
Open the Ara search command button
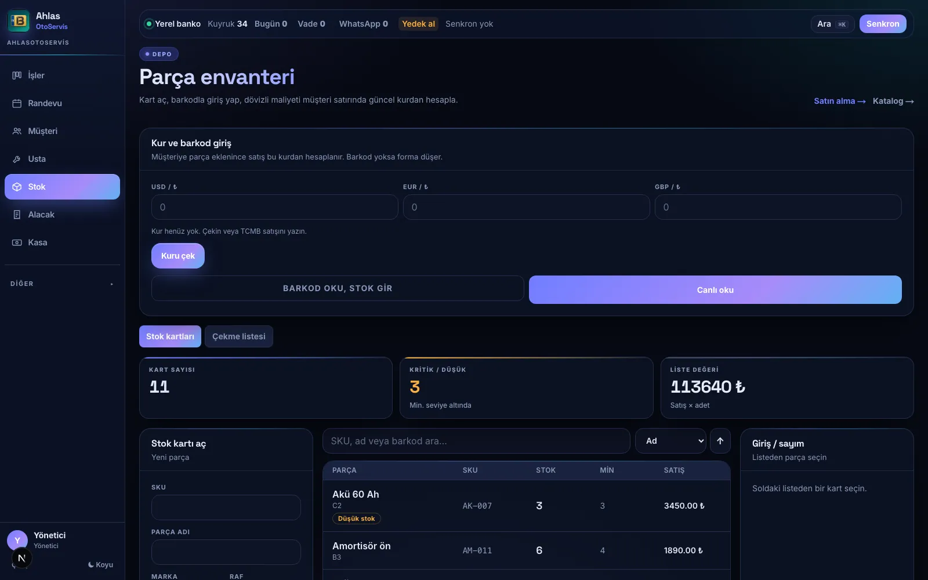click(832, 24)
